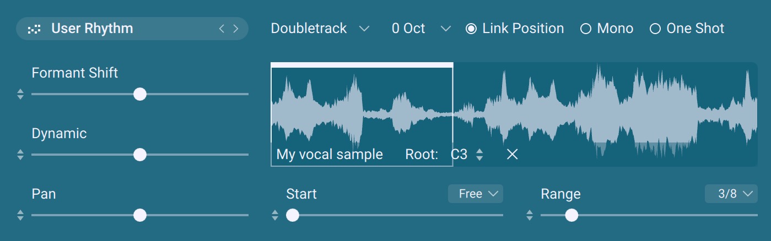Click the User Rhythm preset grid icon
The height and width of the screenshot is (241, 771).
[x=34, y=29]
